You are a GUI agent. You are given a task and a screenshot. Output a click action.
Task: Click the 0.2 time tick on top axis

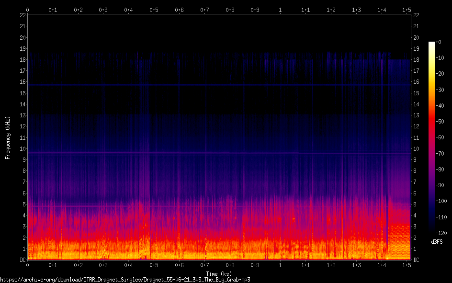click(x=78, y=9)
